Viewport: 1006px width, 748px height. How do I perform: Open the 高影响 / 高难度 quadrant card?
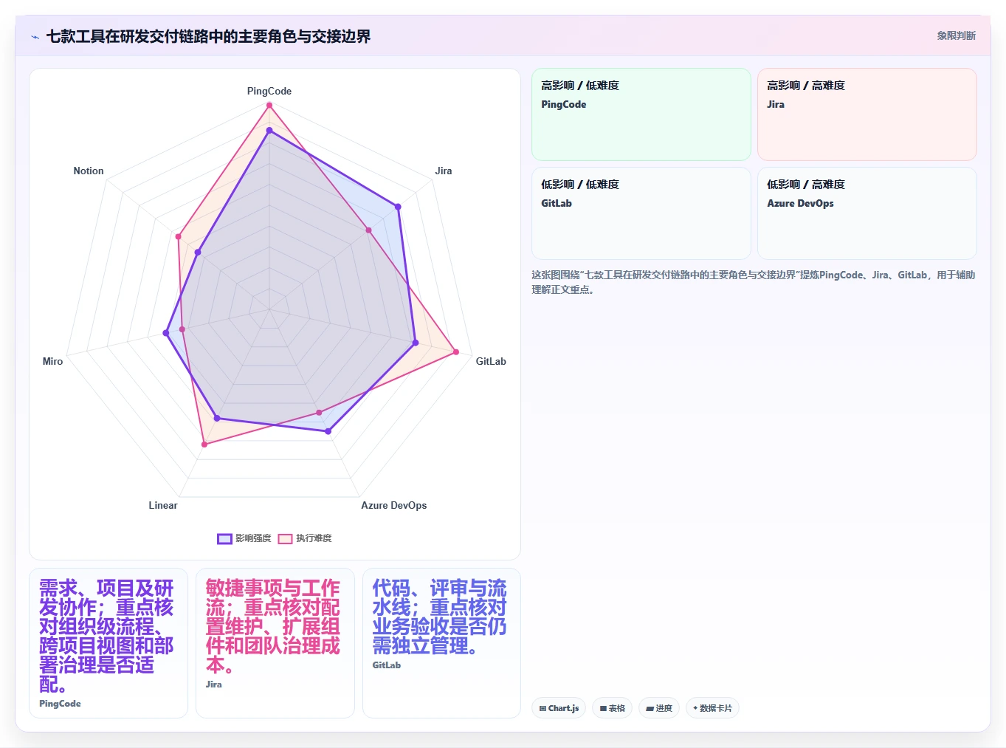point(867,114)
